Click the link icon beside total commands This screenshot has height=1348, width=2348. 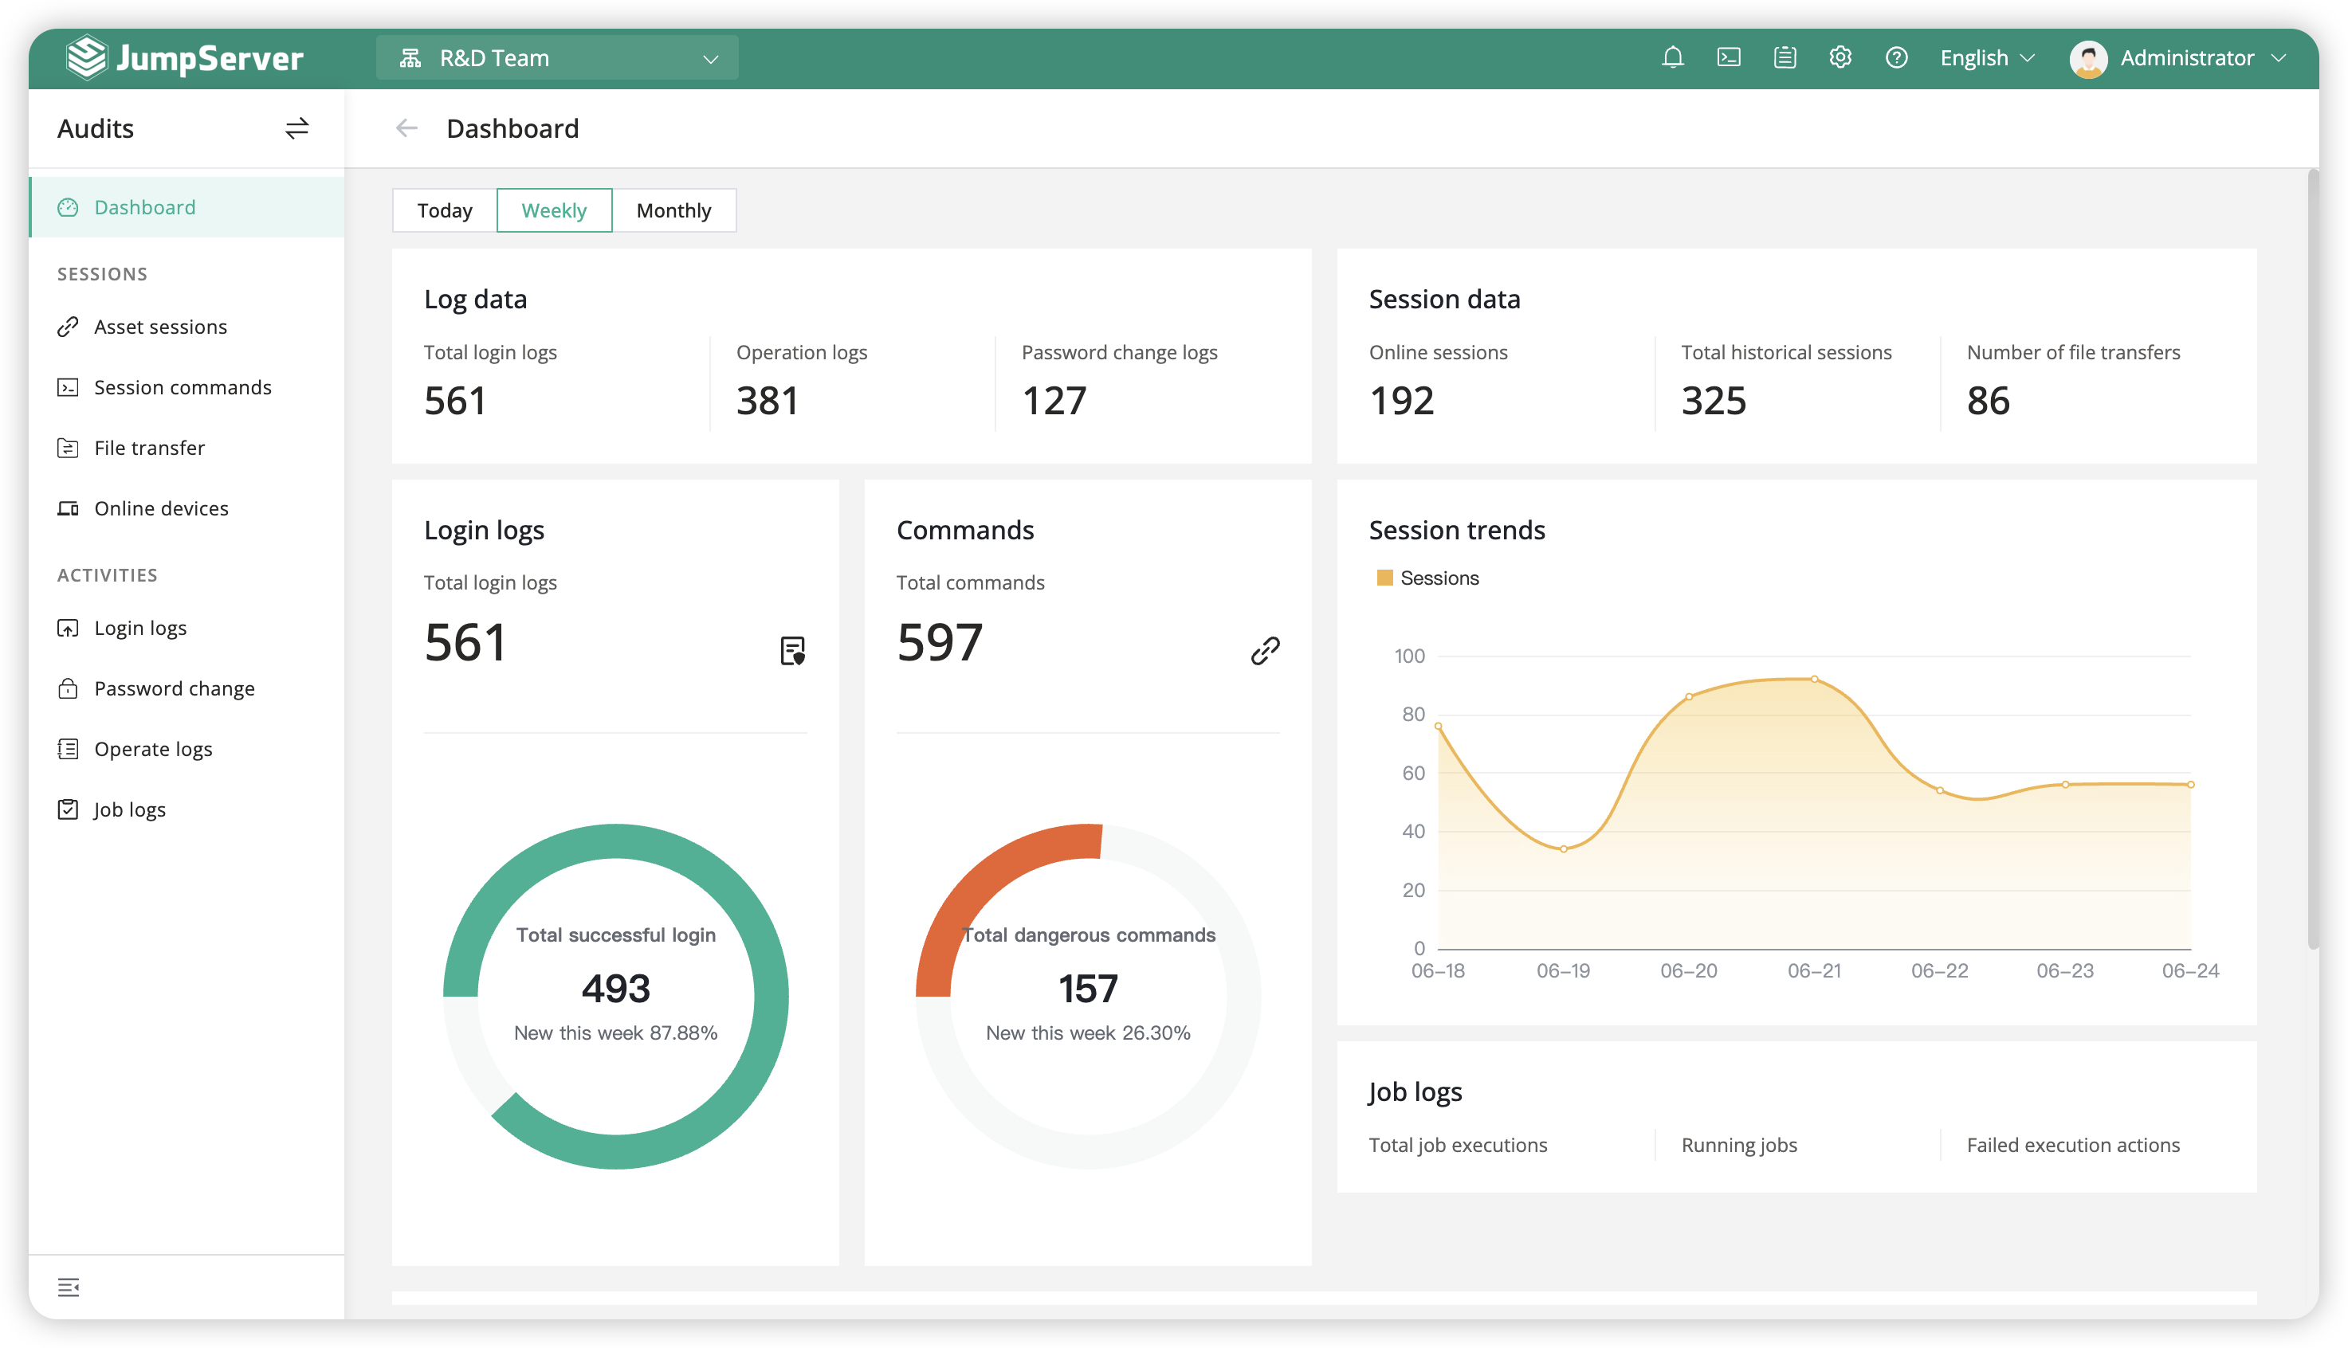click(x=1264, y=650)
